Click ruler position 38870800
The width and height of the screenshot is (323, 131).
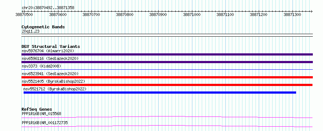(x=125, y=15)
